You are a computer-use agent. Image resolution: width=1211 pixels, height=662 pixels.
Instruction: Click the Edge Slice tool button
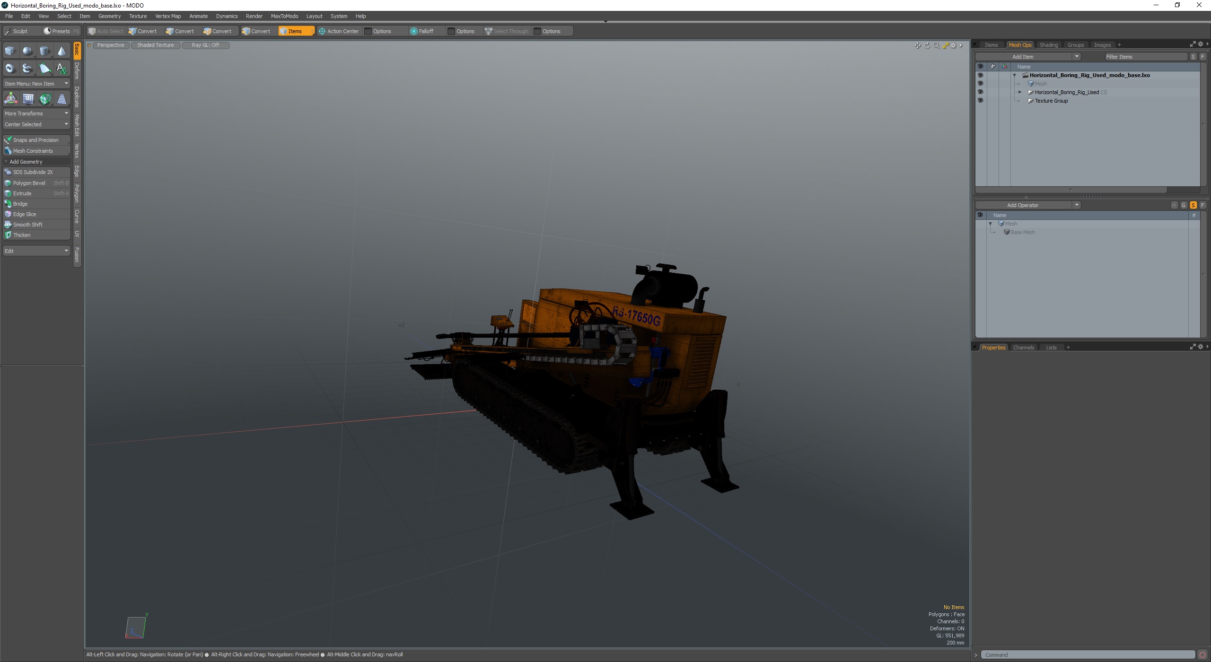[36, 214]
